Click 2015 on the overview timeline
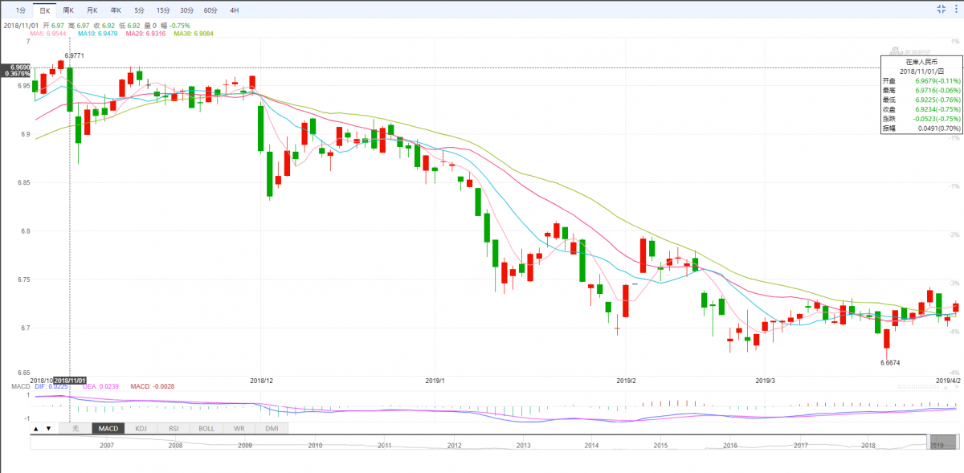964x473 pixels. (x=660, y=444)
